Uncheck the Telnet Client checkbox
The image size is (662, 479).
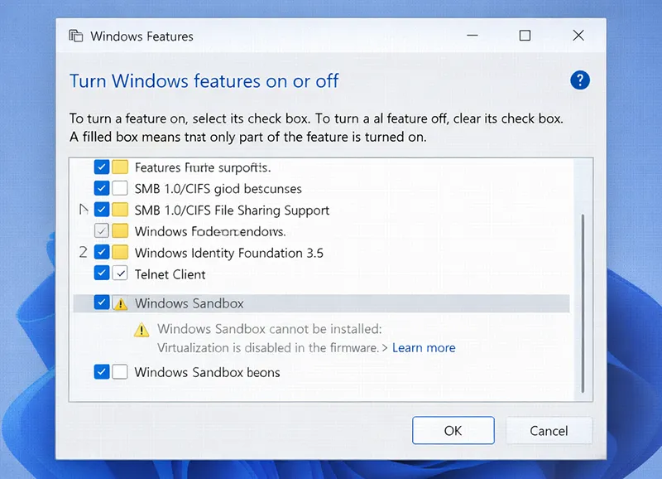101,273
